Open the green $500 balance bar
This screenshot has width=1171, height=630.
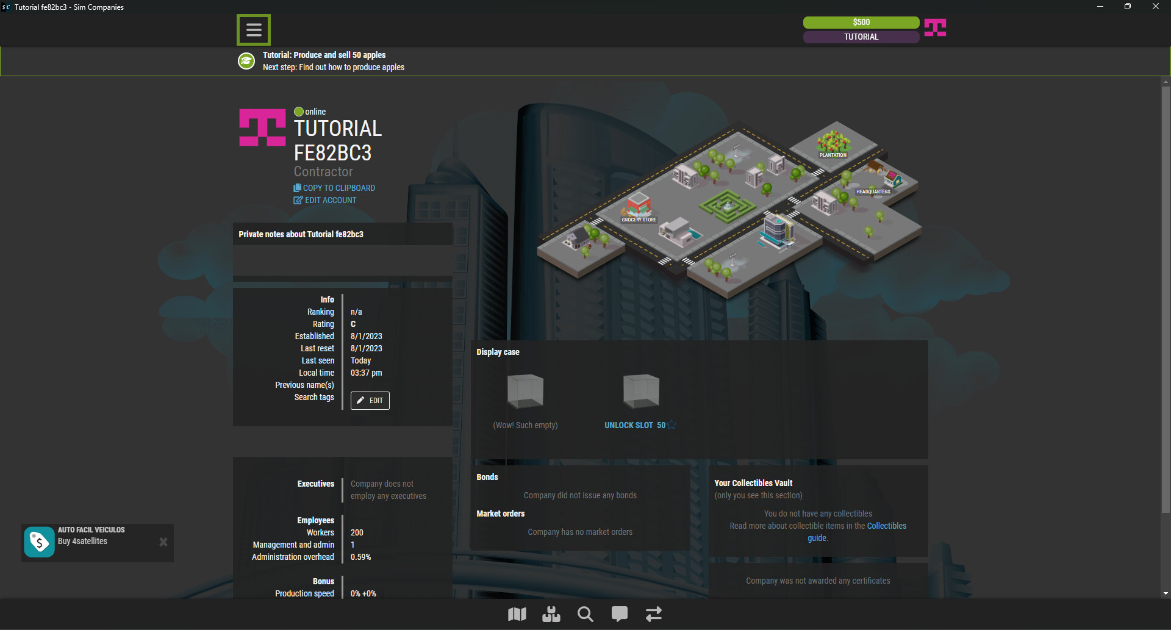(861, 22)
